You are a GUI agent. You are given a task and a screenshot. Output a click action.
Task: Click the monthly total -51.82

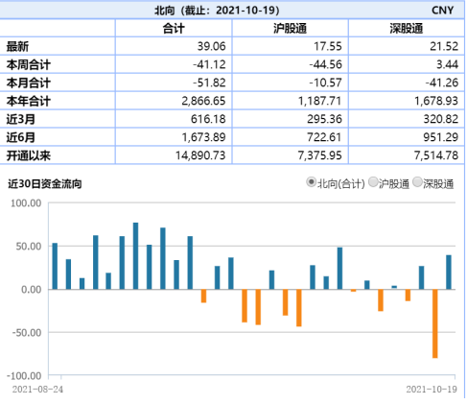click(209, 83)
